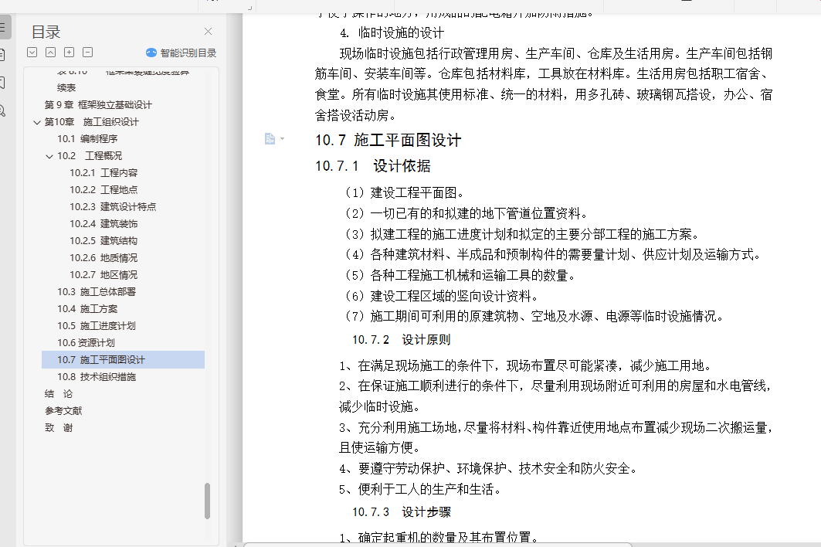Go to 10.2 工程概况 in outline

(x=90, y=155)
